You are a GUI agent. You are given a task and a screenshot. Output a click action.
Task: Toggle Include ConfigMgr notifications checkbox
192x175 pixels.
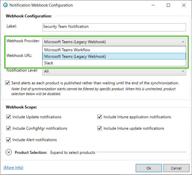click(x=8, y=128)
